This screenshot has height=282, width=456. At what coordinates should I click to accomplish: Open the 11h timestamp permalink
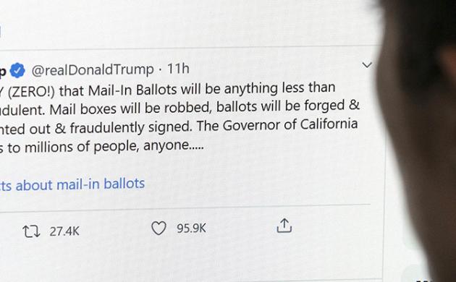[178, 69]
